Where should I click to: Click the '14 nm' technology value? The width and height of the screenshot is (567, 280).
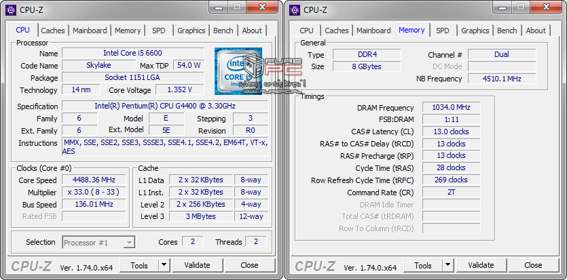pos(81,89)
